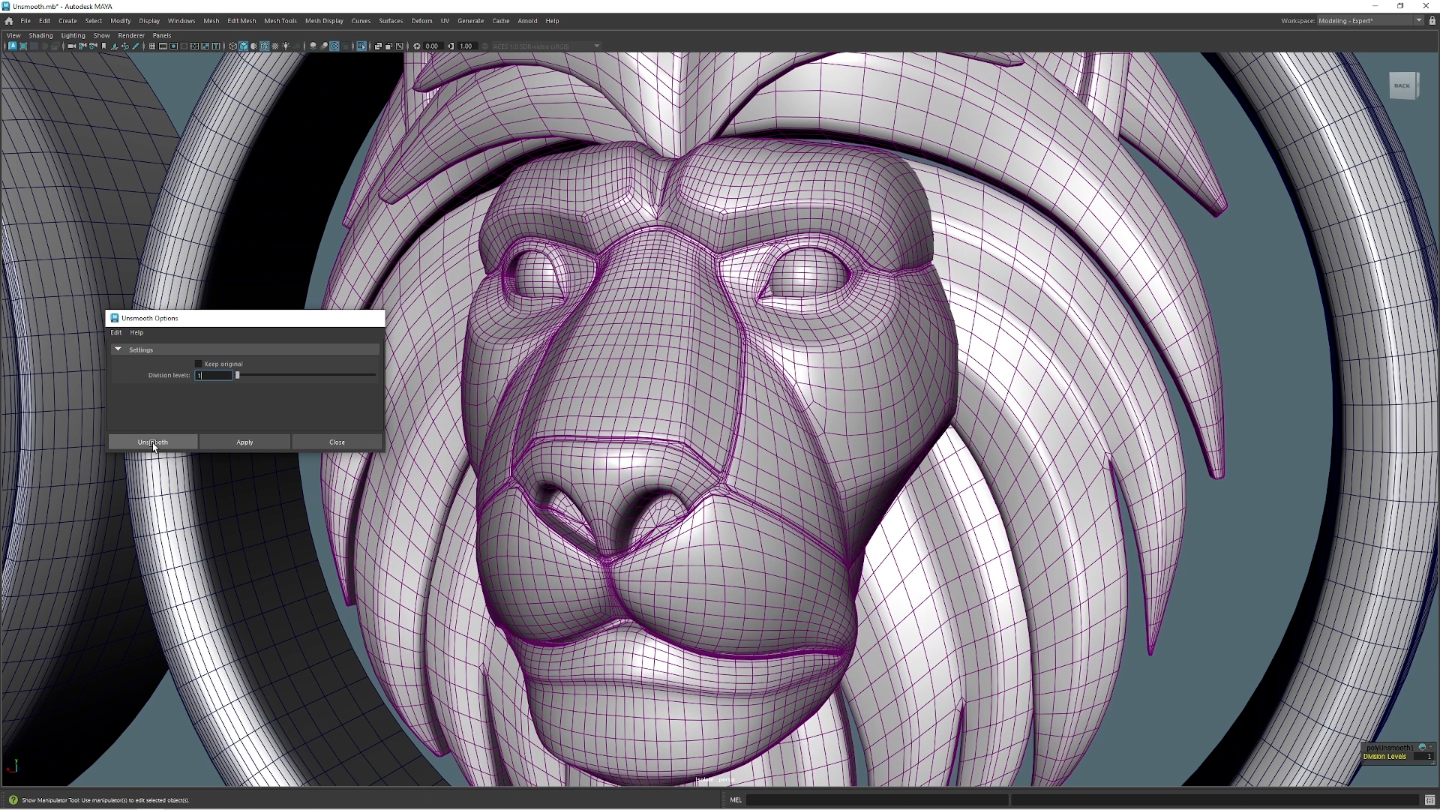This screenshot has height=810, width=1440.
Task: Click the Exposure value field showing 0.00
Action: (433, 46)
